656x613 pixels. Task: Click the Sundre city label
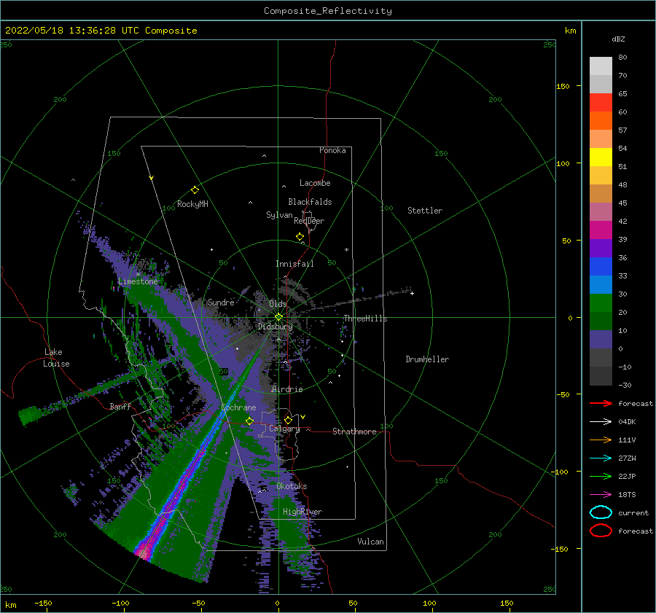click(221, 302)
